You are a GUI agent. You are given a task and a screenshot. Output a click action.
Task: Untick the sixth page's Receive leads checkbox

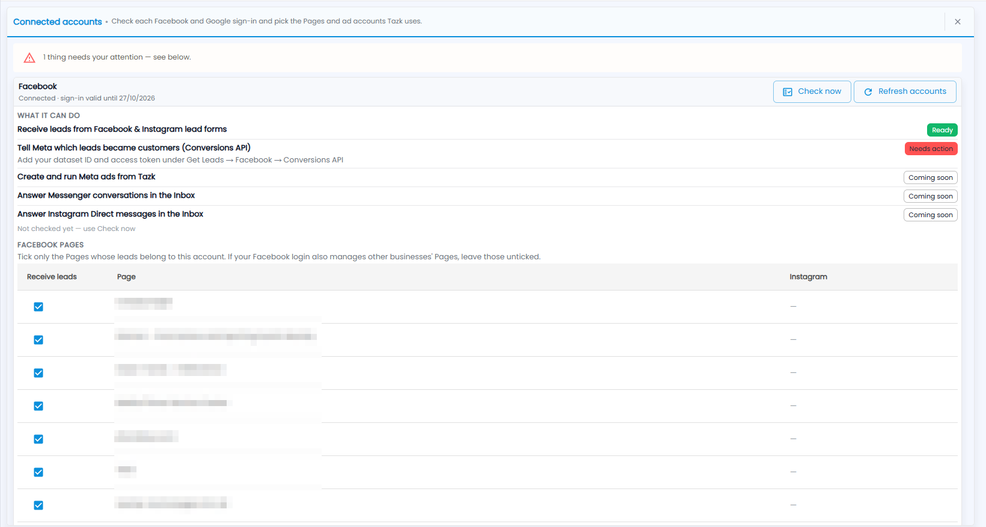(38, 472)
